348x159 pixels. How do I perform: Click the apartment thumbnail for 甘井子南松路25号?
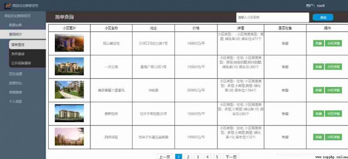click(69, 113)
